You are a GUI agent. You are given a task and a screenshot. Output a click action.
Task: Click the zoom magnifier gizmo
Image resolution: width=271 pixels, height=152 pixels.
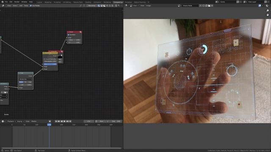pyautogui.click(x=268, y=11)
